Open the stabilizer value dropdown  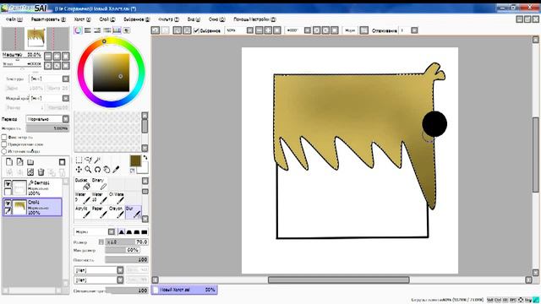pyautogui.click(x=414, y=30)
